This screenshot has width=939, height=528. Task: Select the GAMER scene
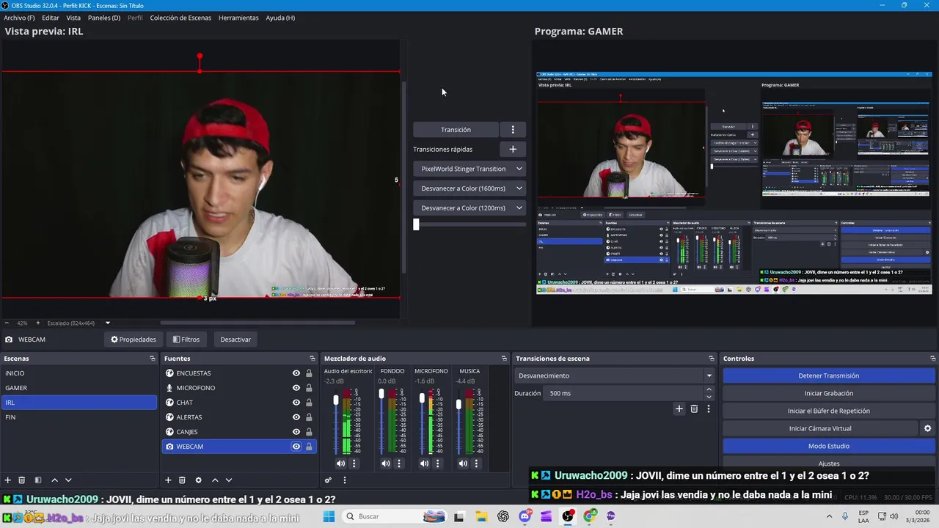(78, 388)
